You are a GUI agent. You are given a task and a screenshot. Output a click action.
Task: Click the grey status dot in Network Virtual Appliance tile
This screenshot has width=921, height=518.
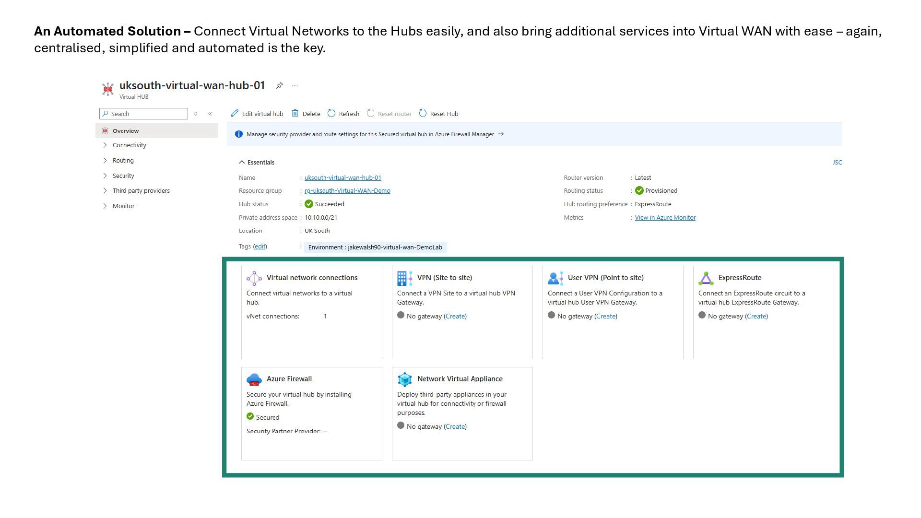401,425
